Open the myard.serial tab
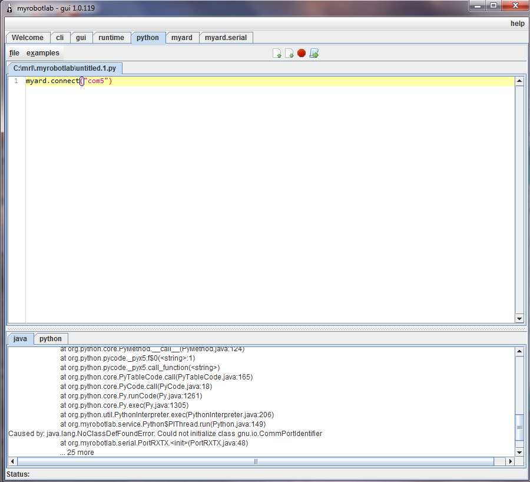 point(226,38)
